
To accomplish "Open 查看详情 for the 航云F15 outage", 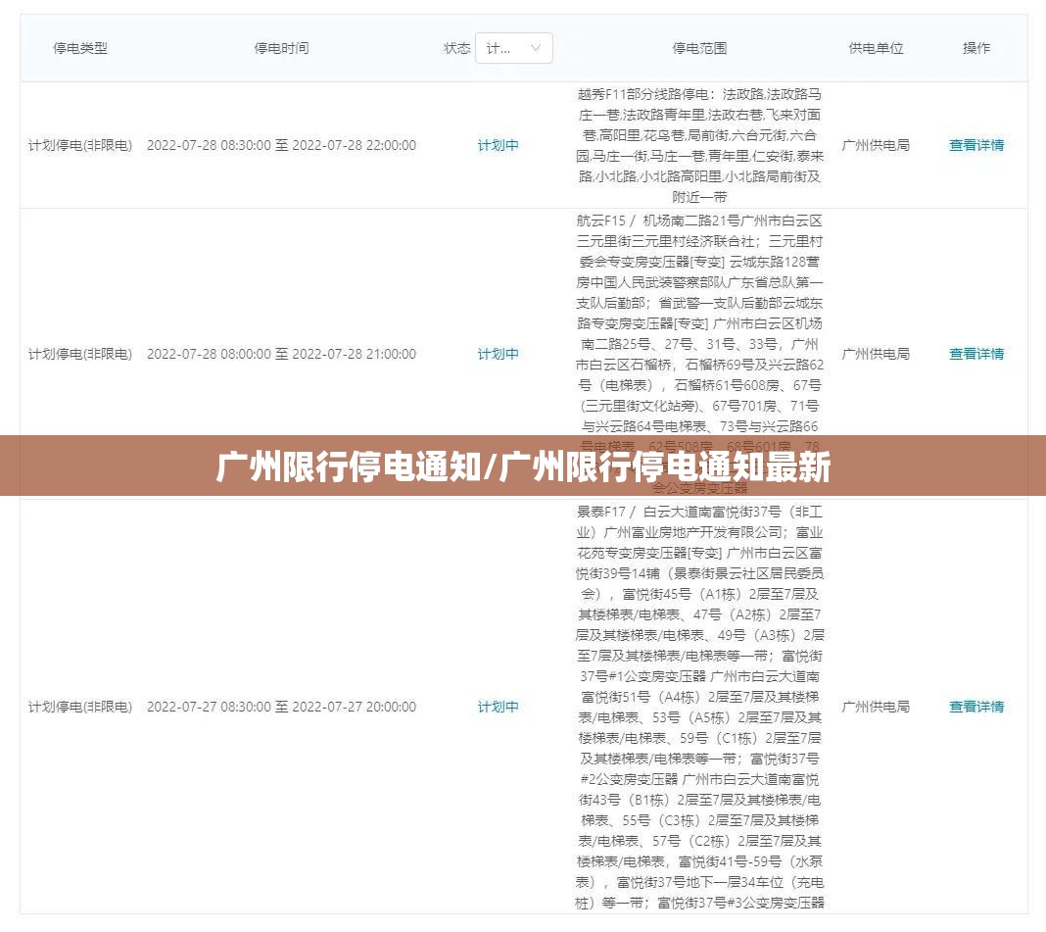I will [976, 354].
